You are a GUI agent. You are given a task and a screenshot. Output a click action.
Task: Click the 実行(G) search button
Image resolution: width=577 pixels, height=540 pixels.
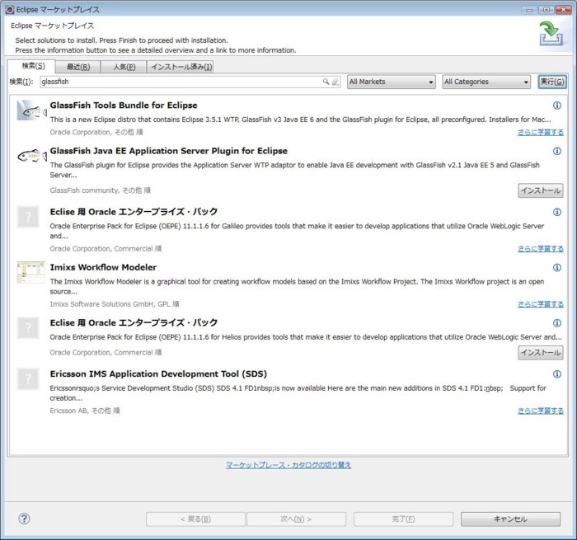point(552,82)
